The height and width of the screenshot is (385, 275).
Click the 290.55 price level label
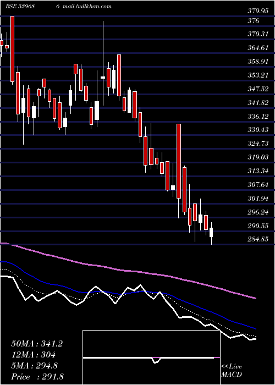point(258,226)
